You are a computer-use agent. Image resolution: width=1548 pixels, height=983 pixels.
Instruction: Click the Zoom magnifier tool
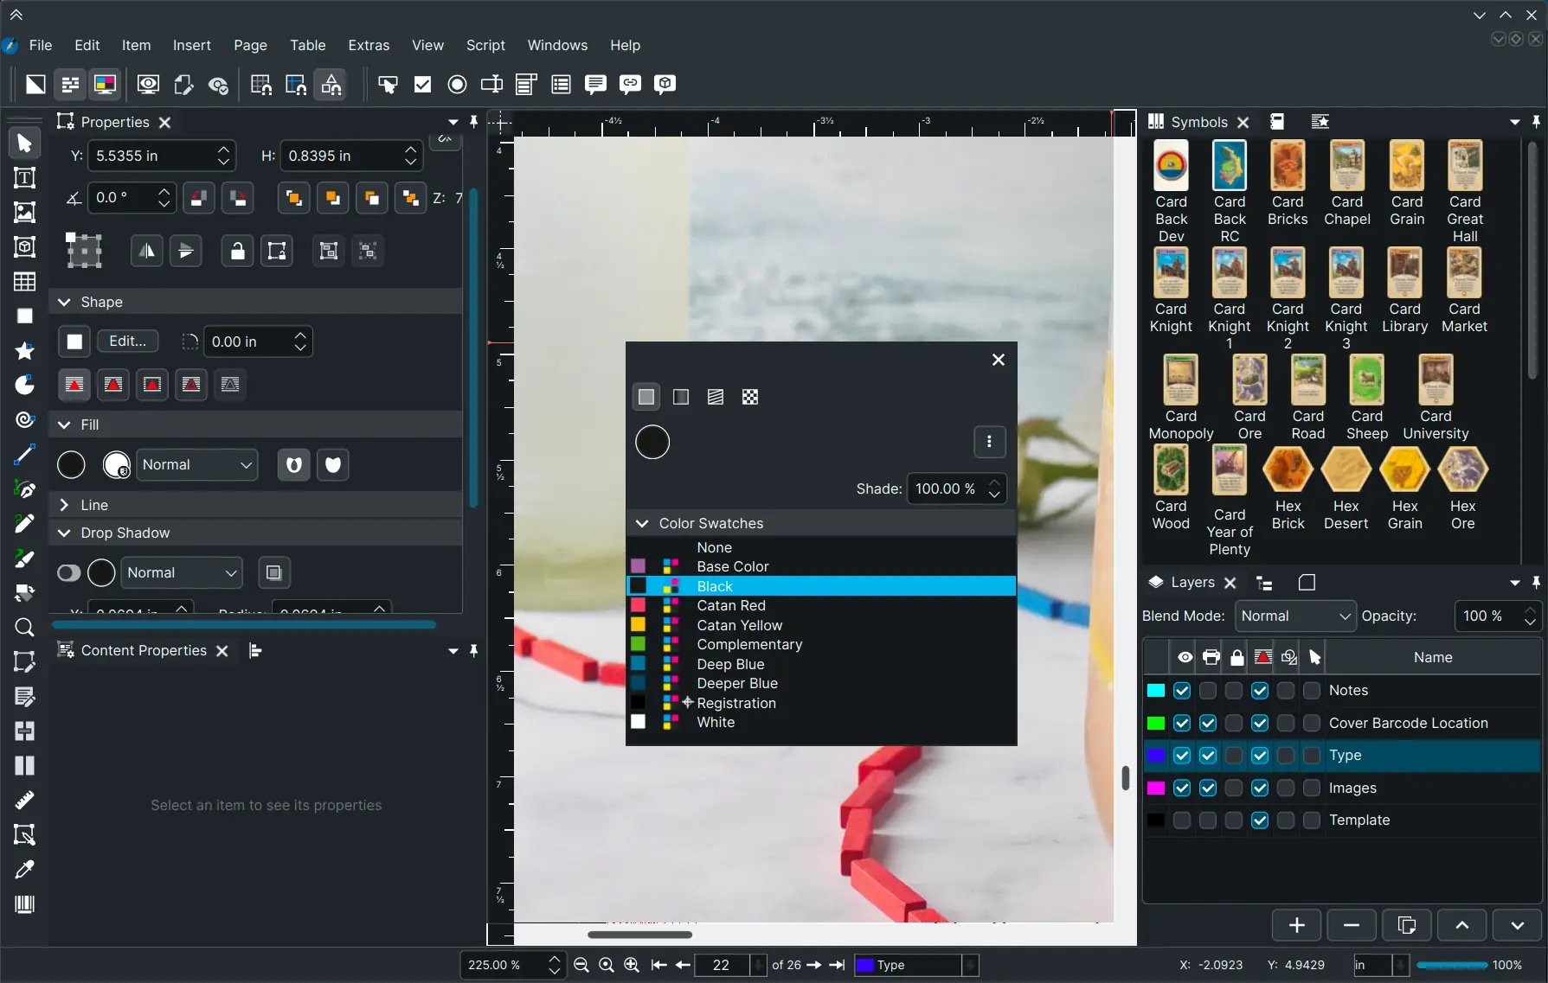point(24,628)
